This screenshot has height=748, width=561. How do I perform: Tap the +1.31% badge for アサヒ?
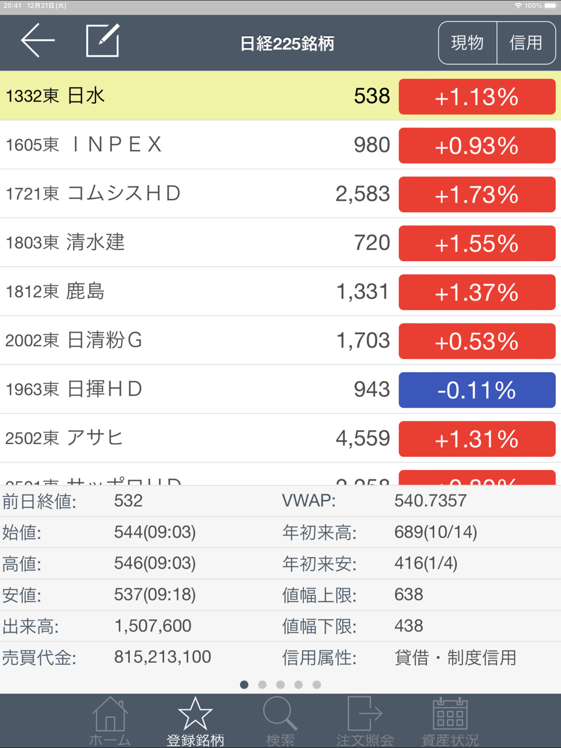(477, 438)
